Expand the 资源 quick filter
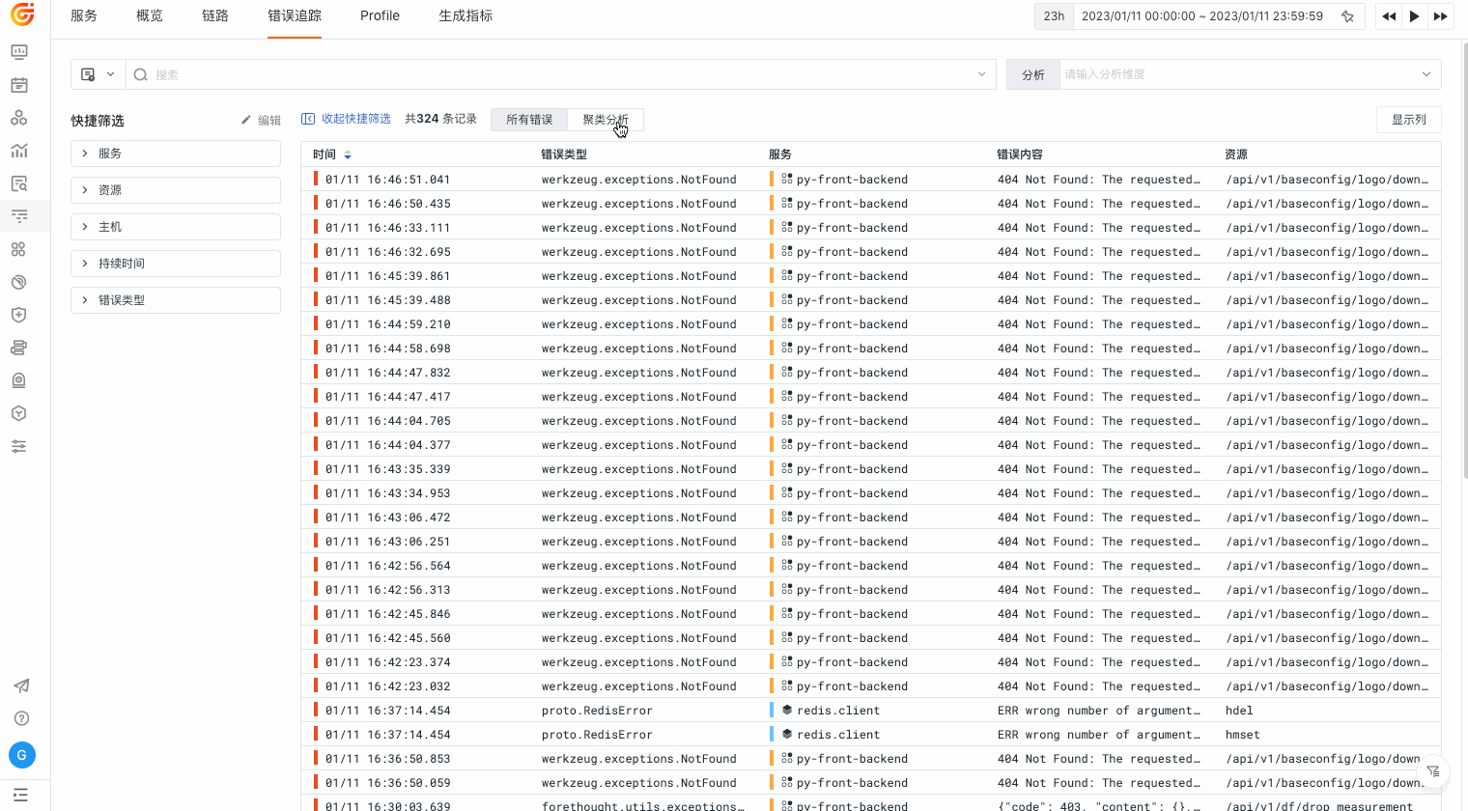This screenshot has width=1468, height=811. click(x=176, y=190)
